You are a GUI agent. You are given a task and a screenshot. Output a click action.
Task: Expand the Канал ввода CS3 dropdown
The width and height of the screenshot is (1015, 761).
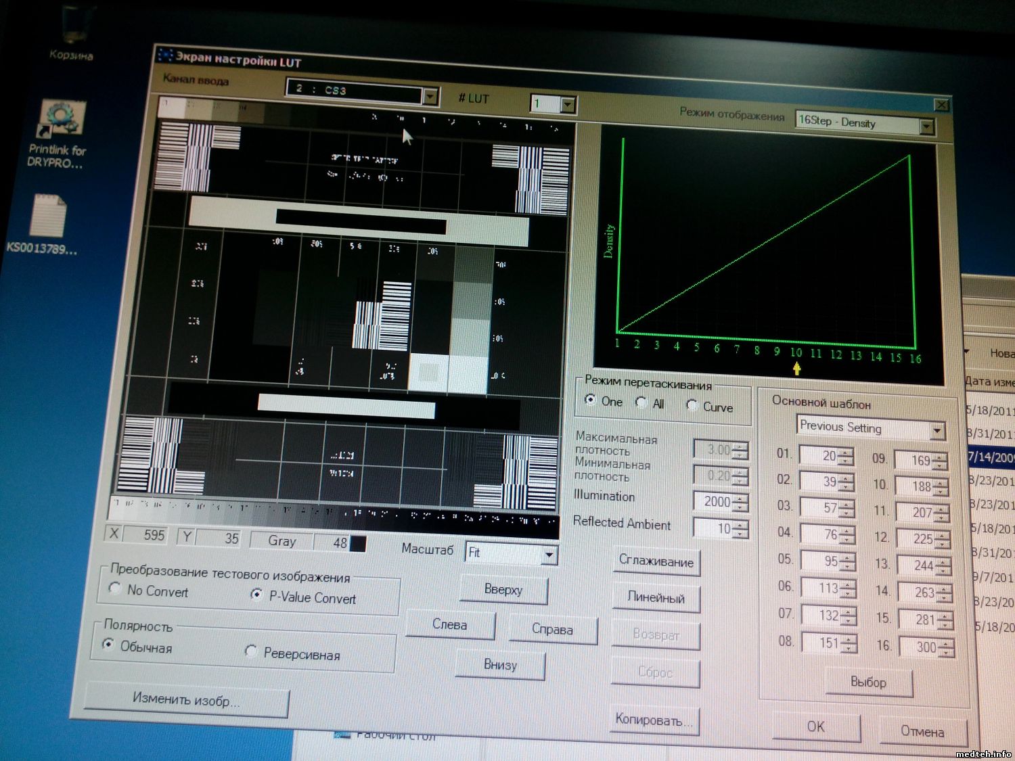click(430, 97)
